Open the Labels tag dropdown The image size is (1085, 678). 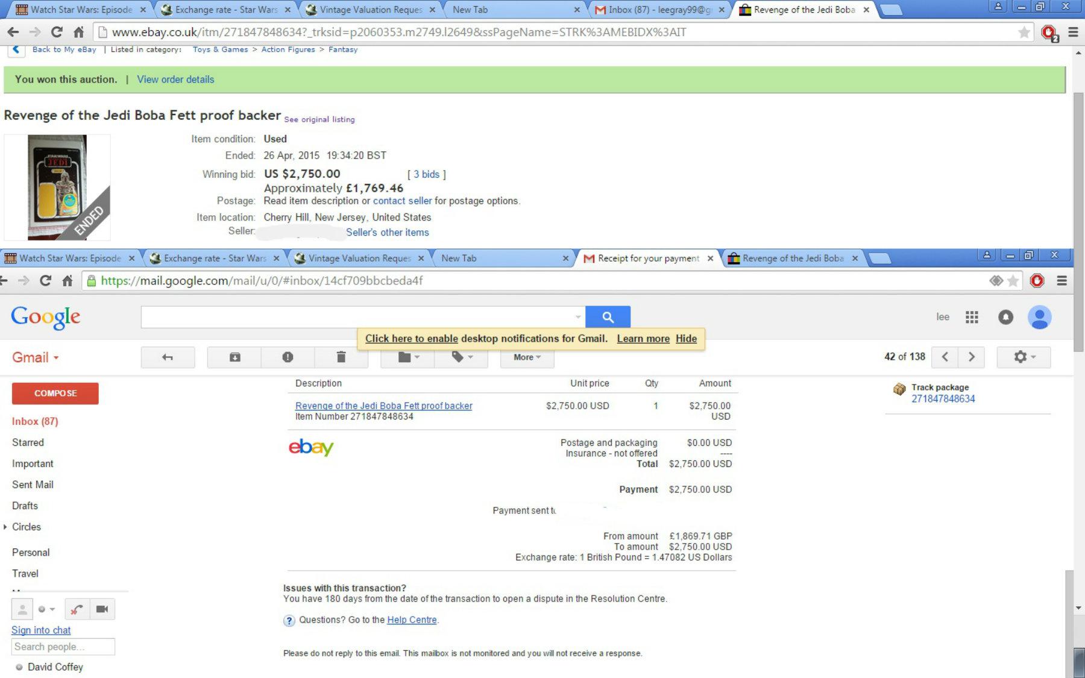click(462, 357)
